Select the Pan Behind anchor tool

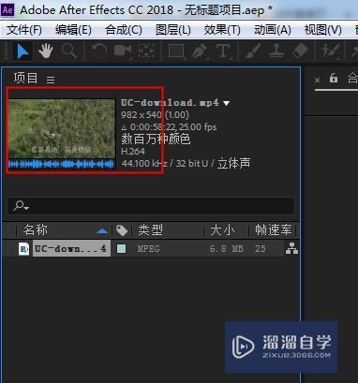pos(146,52)
